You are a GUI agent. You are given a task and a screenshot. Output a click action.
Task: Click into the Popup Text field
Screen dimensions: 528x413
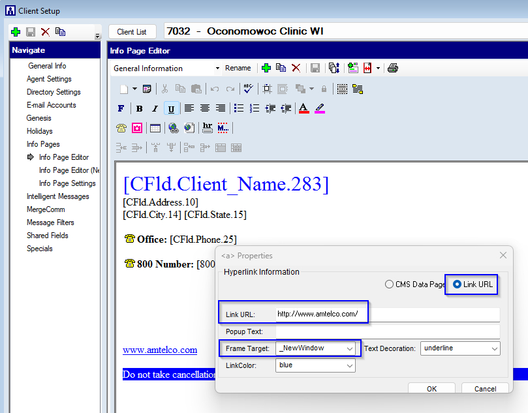(x=388, y=331)
